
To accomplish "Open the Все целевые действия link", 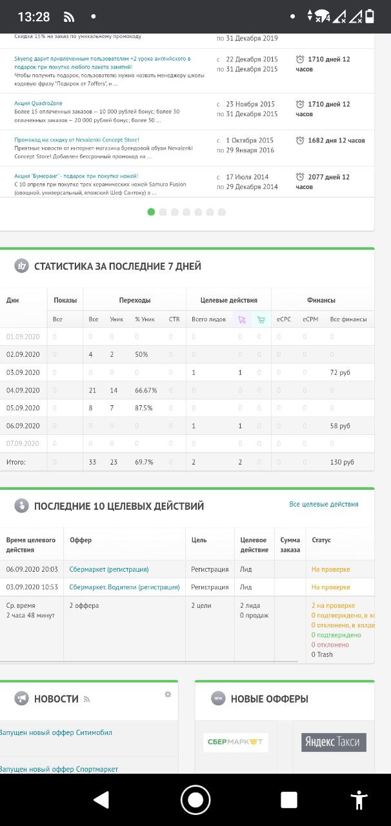I will (x=324, y=504).
